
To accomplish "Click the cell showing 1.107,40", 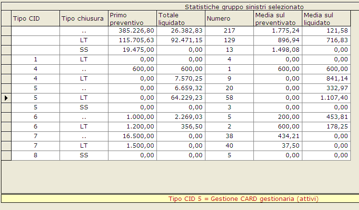I will pos(326,98).
